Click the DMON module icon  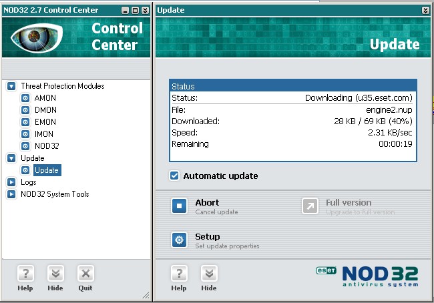25,110
